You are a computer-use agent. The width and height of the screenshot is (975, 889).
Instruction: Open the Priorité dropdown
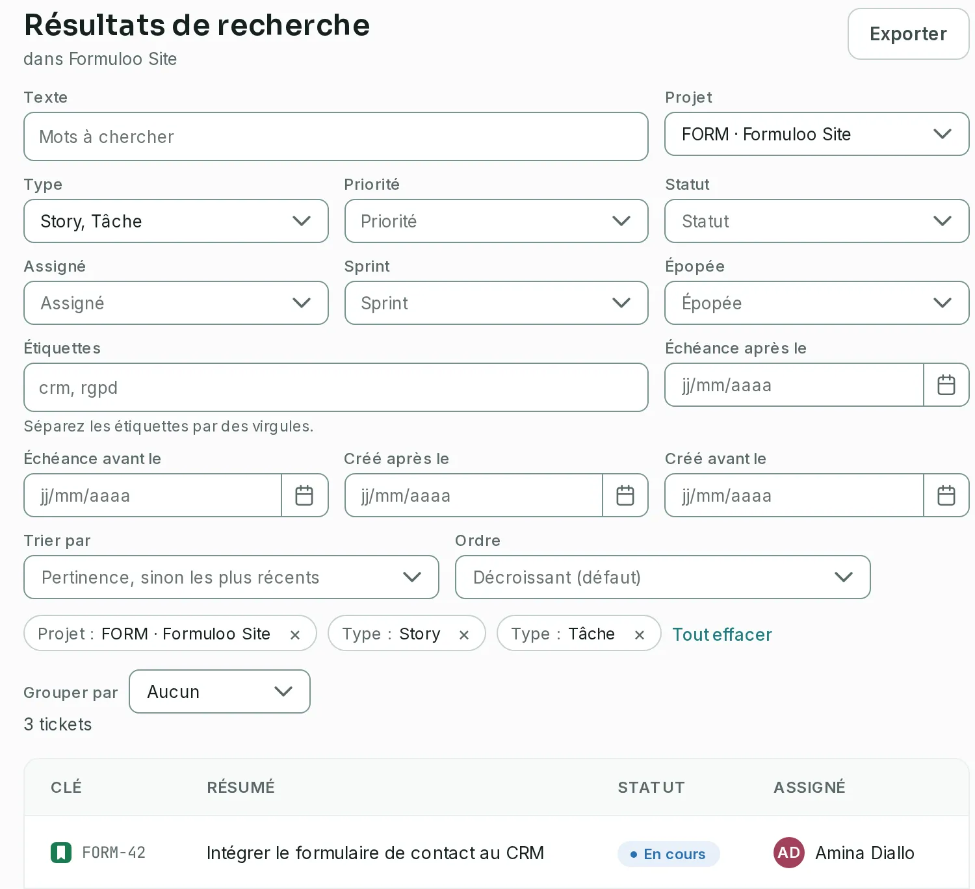click(x=497, y=221)
